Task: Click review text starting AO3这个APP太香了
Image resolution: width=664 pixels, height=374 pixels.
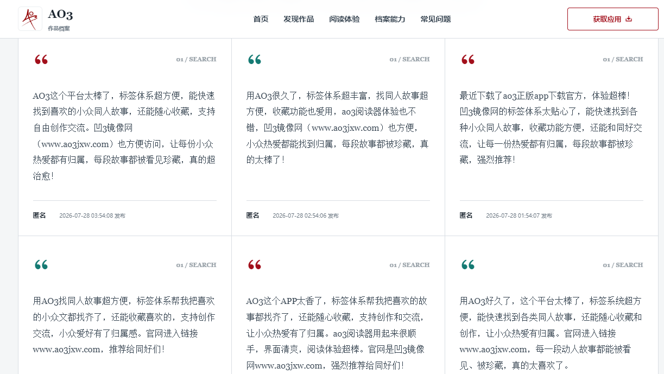Action: [x=338, y=333]
